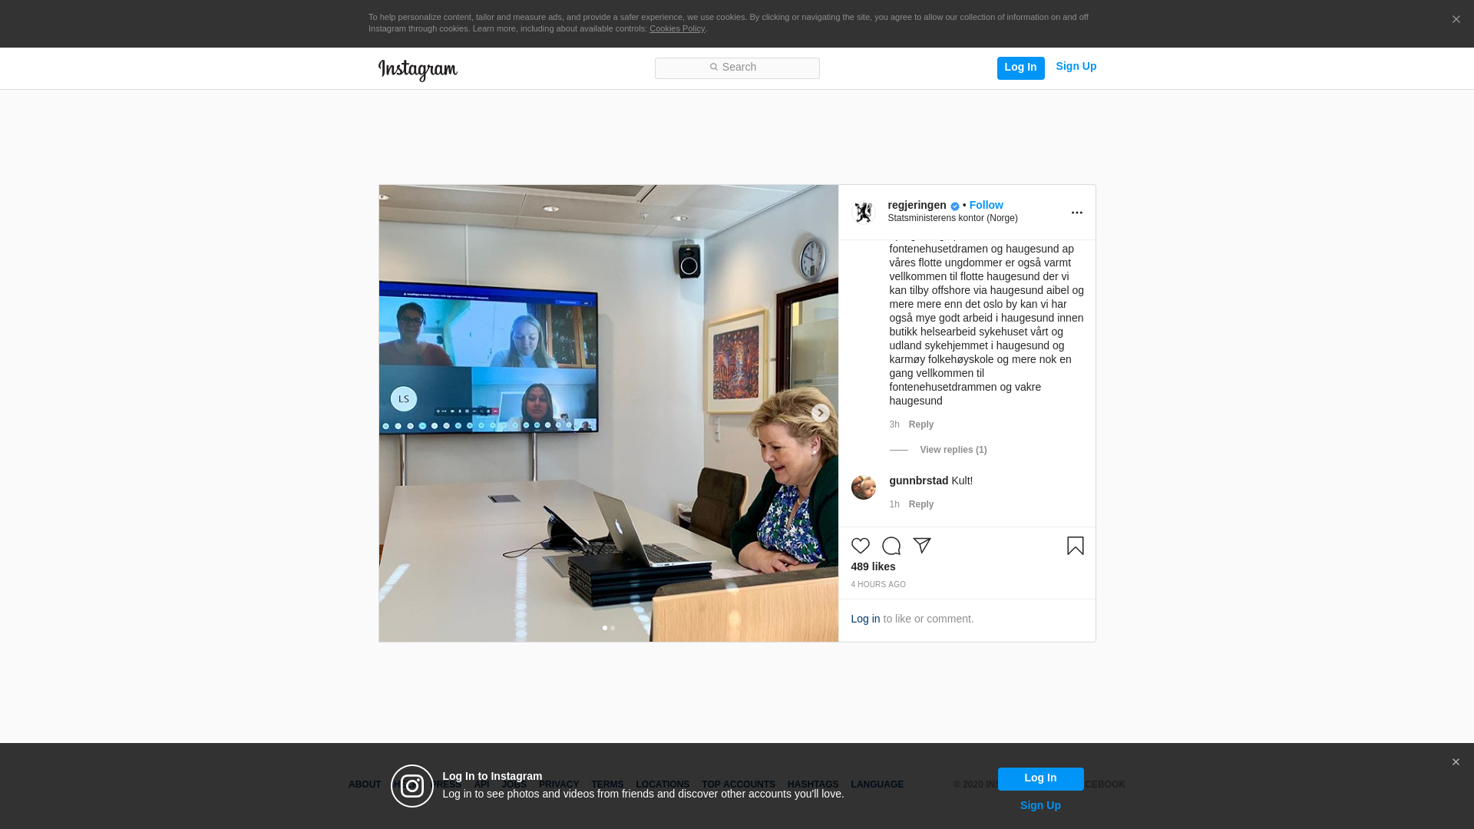Reply to the 3h-old comment
The height and width of the screenshot is (829, 1474).
tap(921, 424)
